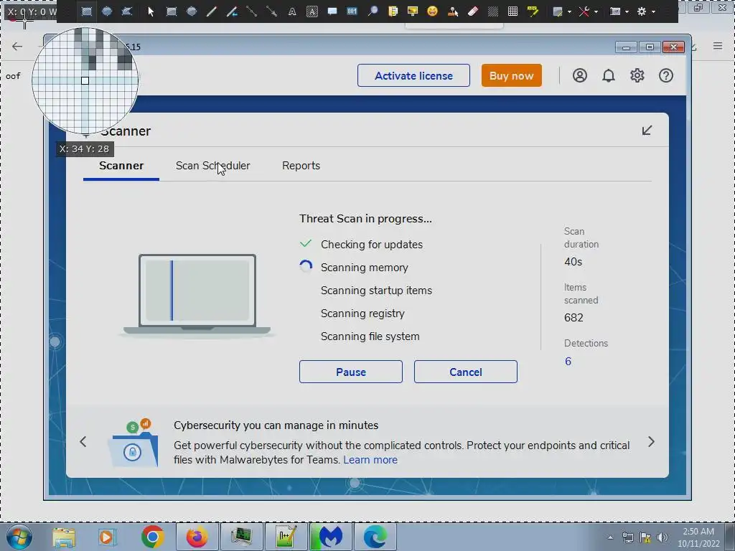735x551 pixels.
Task: Select the 001 numbering counter tool
Action: [x=352, y=11]
